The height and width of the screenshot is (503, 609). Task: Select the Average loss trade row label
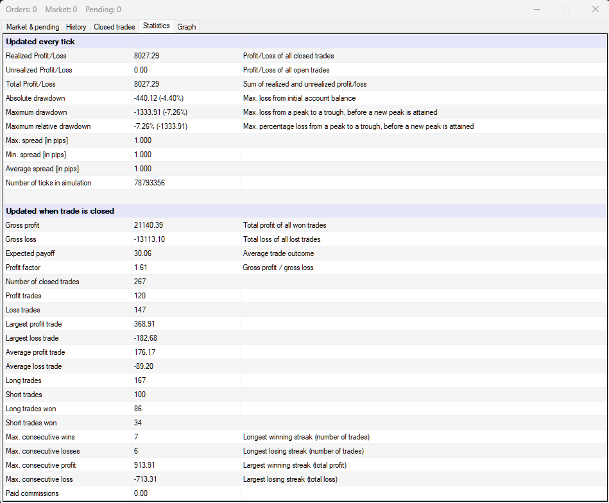[x=33, y=366]
